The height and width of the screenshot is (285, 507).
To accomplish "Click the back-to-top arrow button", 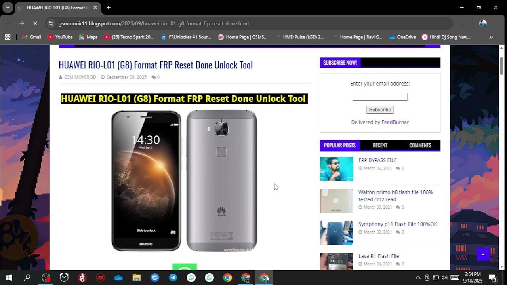I will coord(483,254).
